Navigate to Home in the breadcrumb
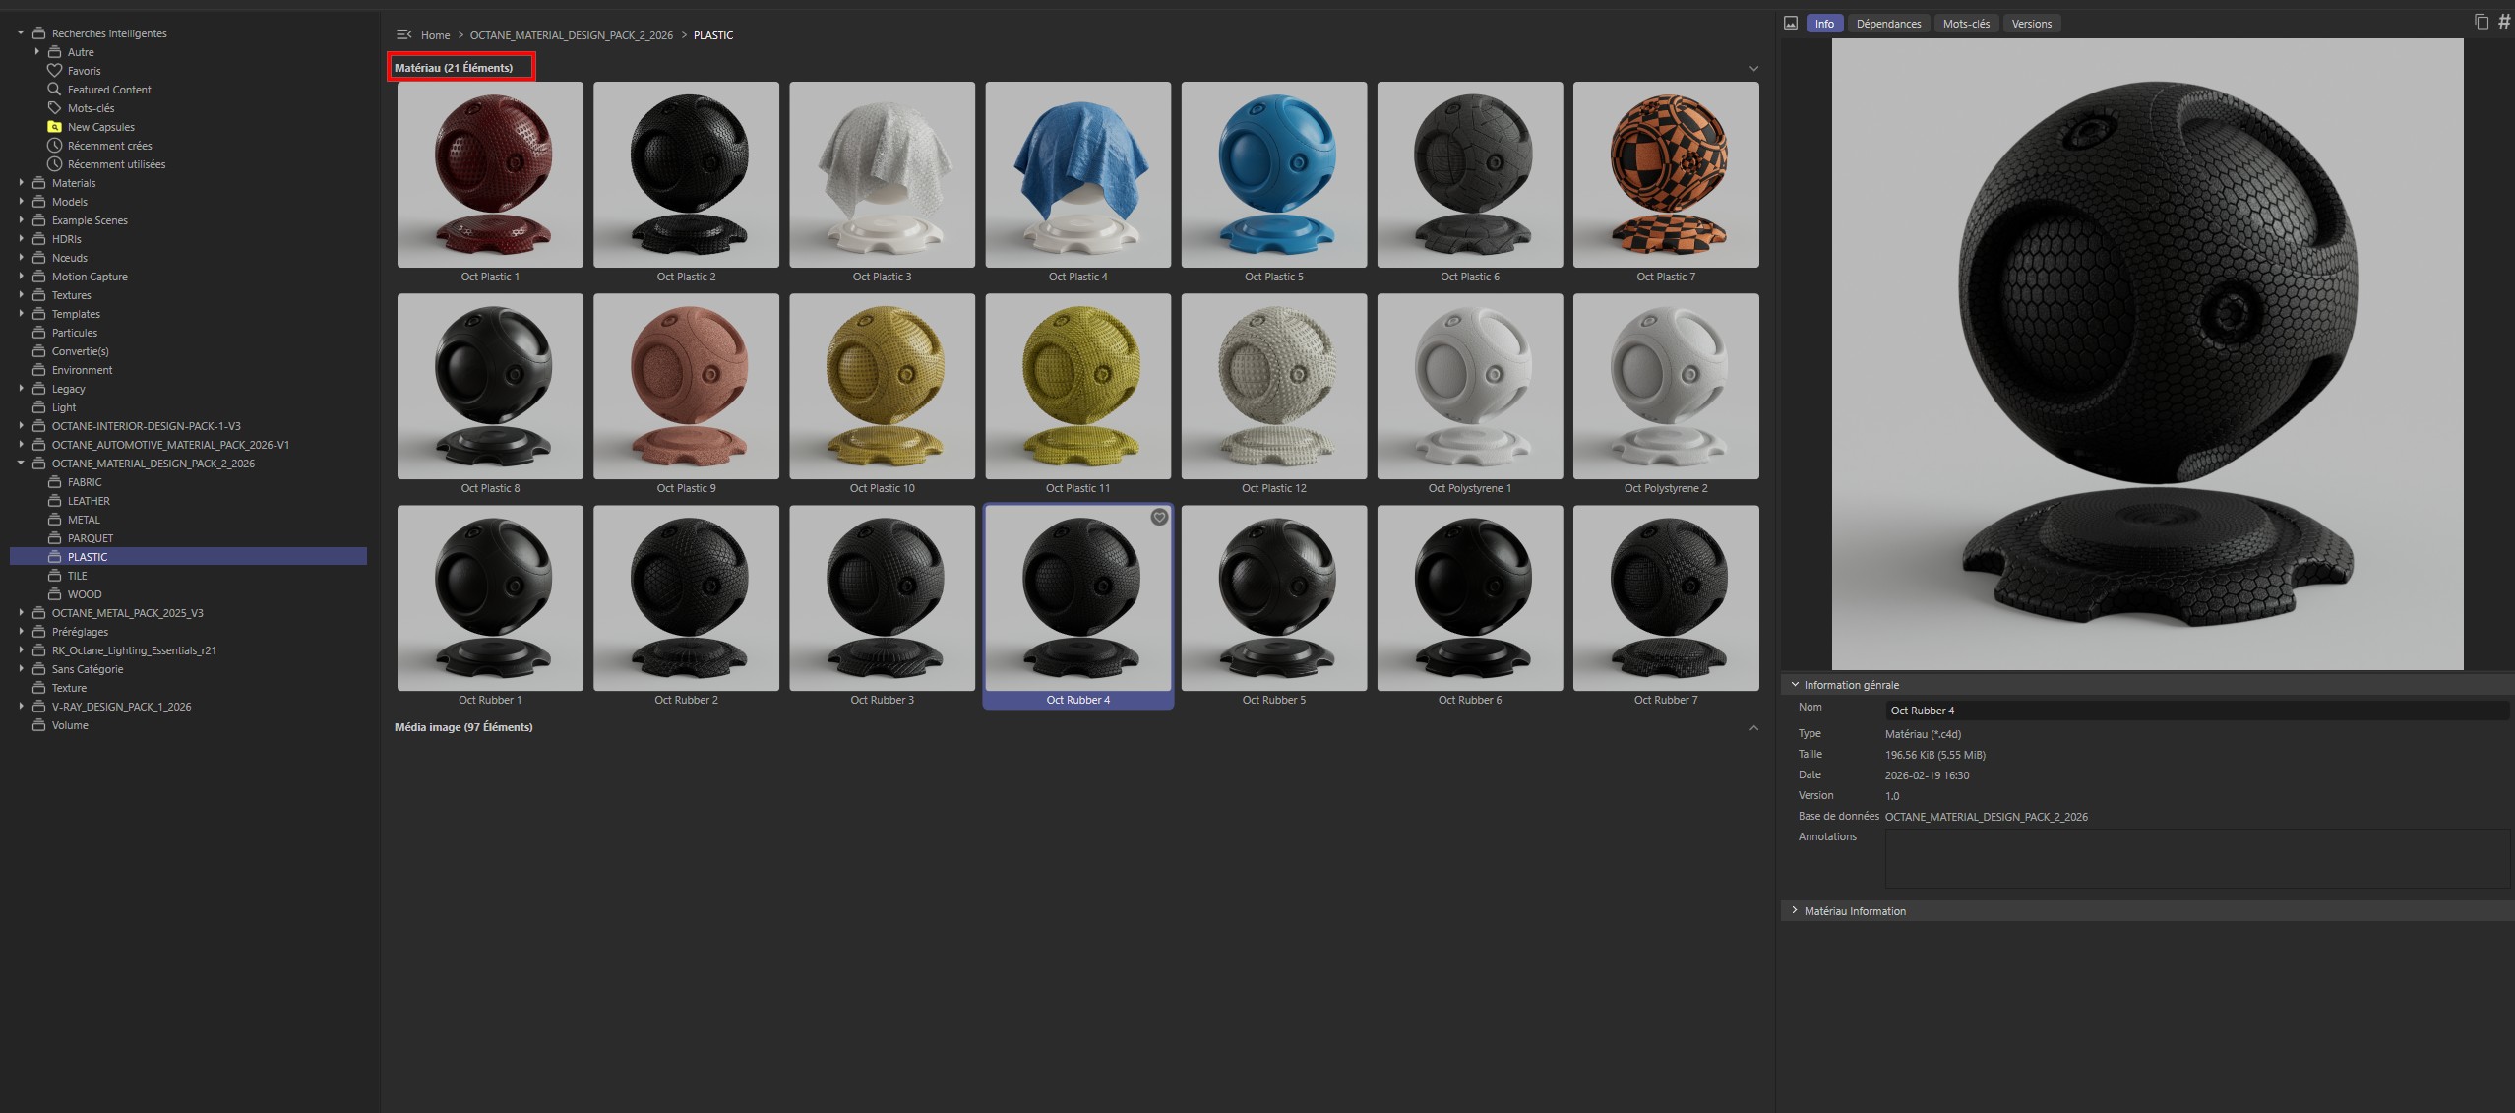This screenshot has width=2515, height=1113. coord(435,34)
